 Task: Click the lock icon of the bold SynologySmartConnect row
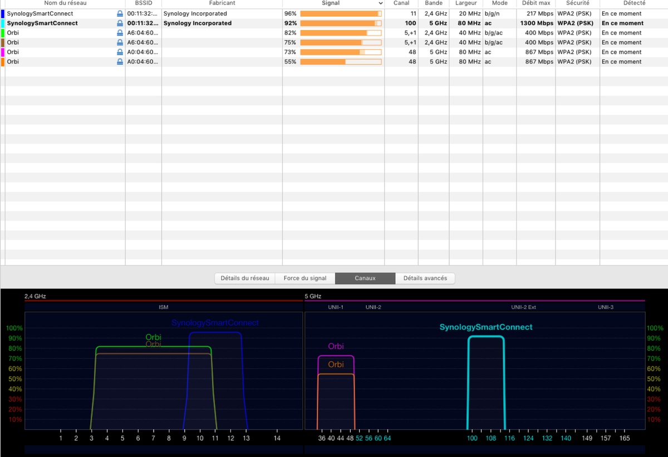point(120,23)
